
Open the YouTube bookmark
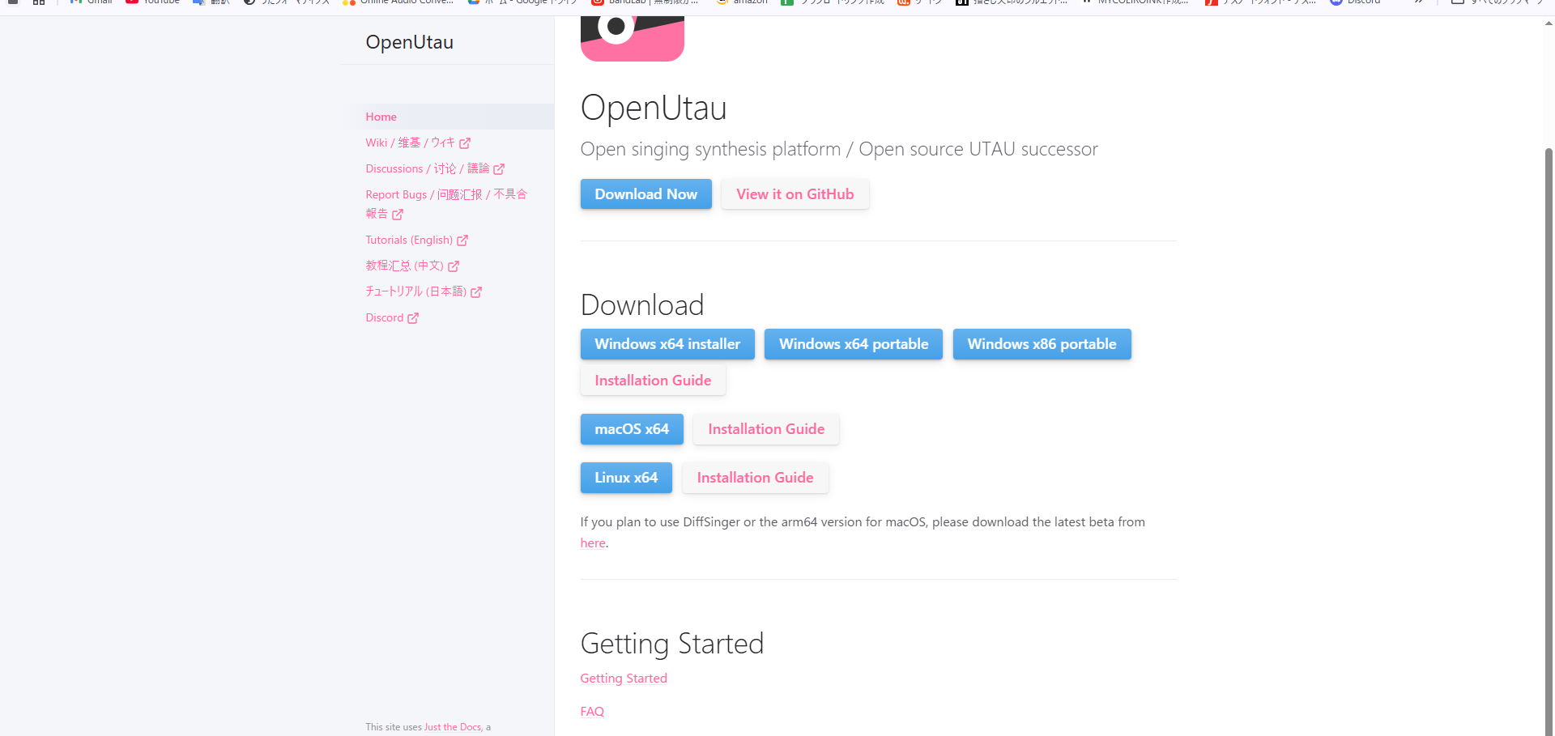tap(152, 2)
